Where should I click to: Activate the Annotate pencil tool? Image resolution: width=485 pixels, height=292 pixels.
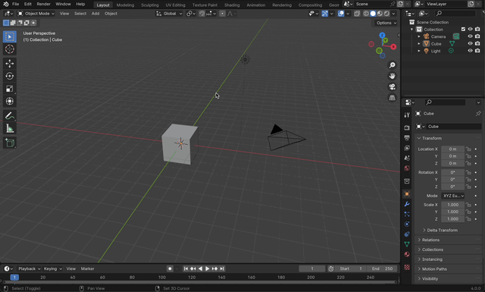click(x=10, y=116)
